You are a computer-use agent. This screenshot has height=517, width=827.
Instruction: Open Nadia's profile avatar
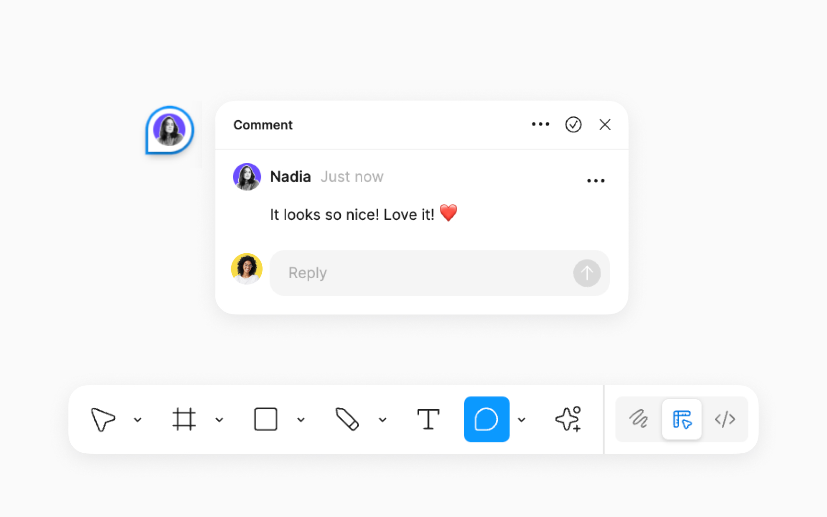(x=246, y=176)
